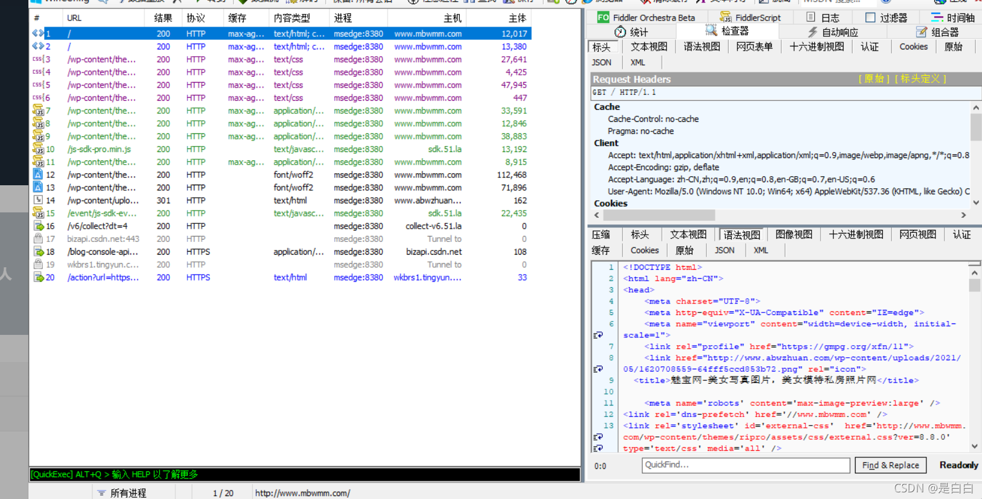Screen dimensions: 982x499
Task: Click the response view vertical scrollbar thumb
Action: pos(975,285)
